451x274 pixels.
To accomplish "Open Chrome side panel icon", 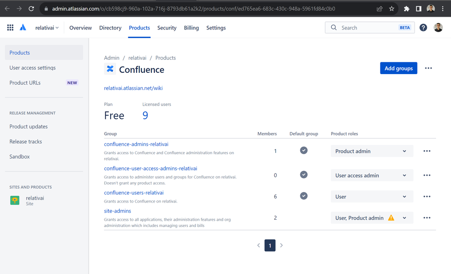I will coord(418,9).
